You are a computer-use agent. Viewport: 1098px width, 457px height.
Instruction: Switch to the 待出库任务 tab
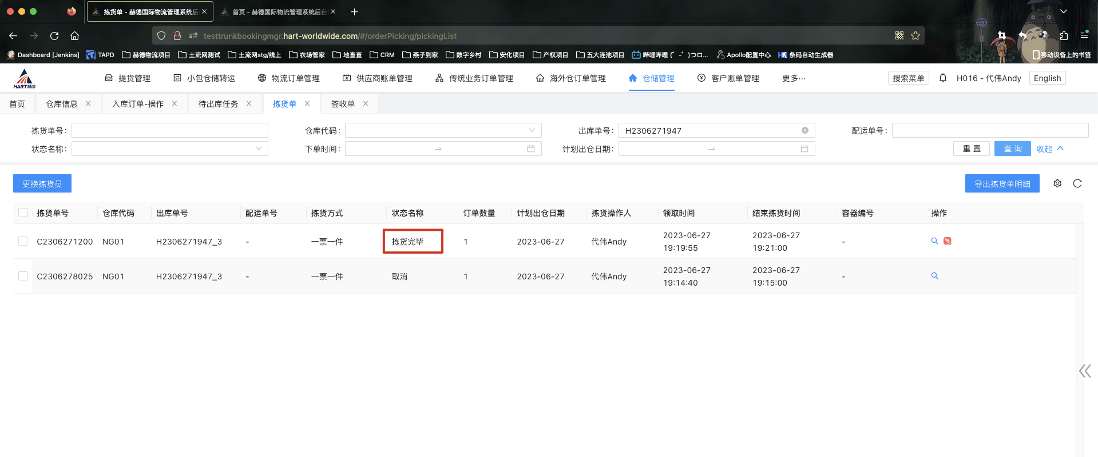tap(218, 104)
